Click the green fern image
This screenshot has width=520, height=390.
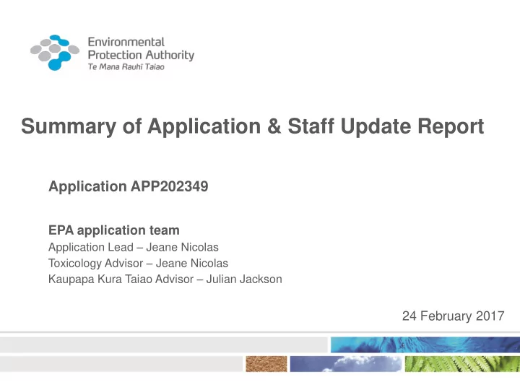(462, 364)
